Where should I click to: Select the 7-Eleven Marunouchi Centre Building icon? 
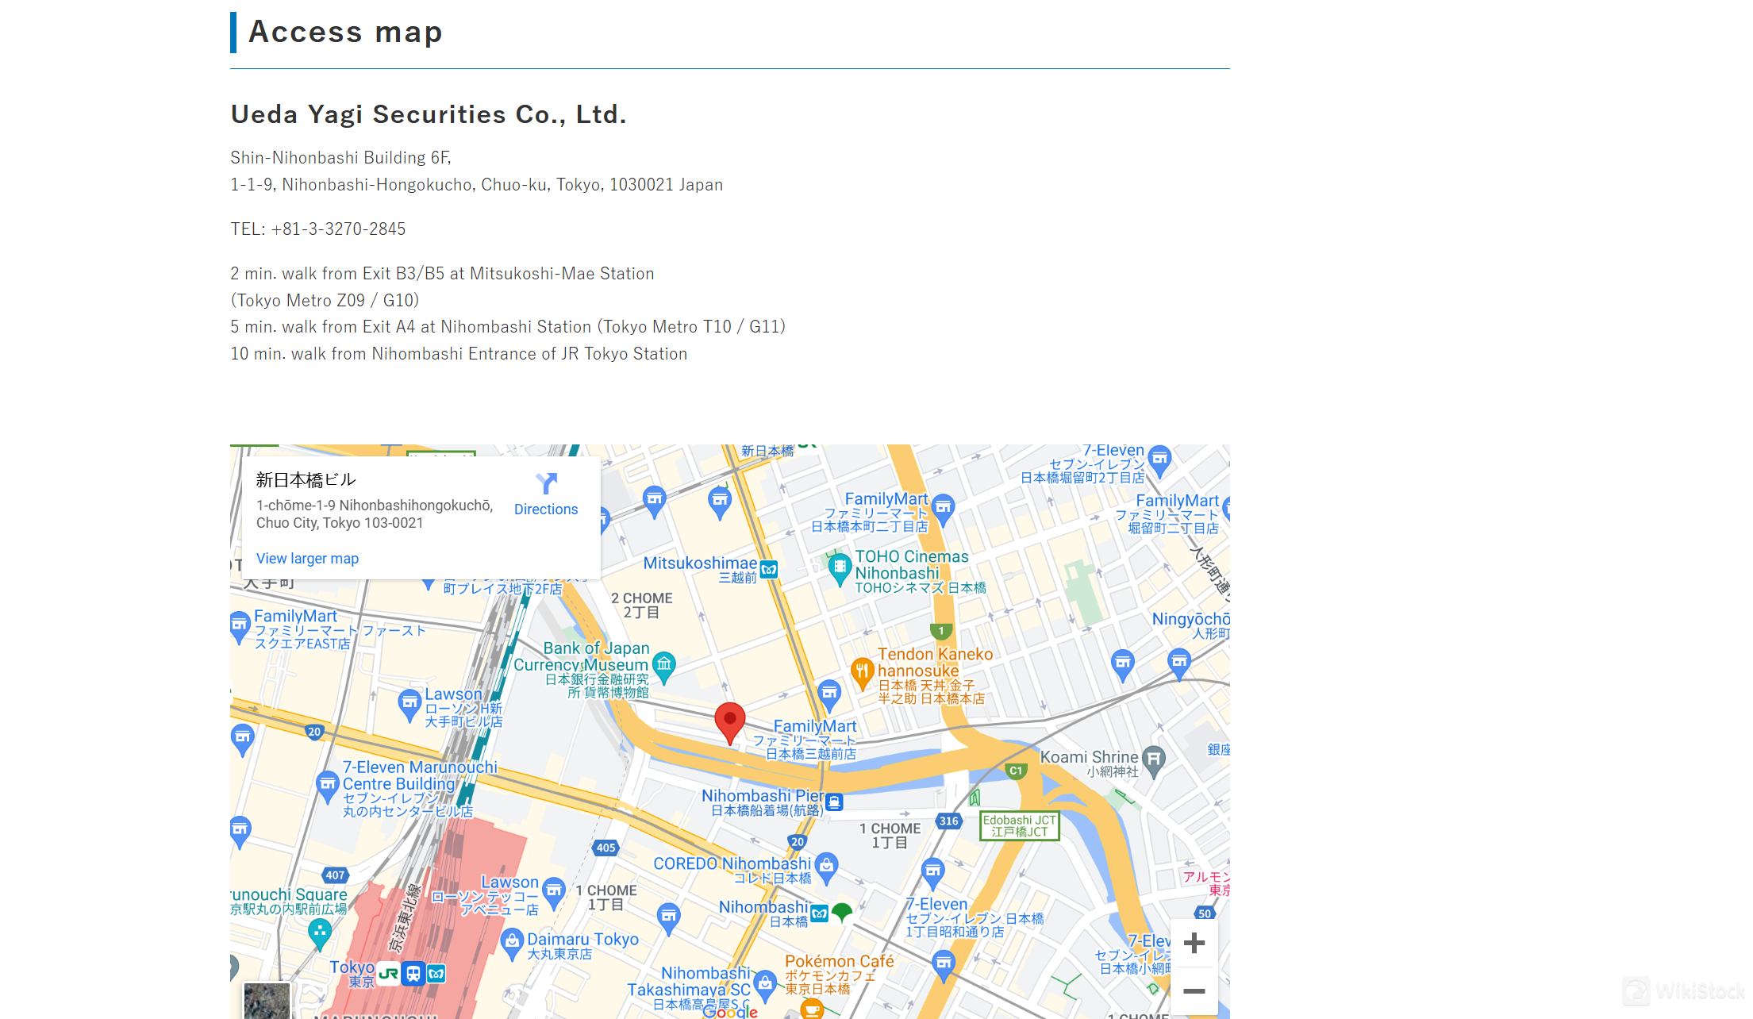point(327,786)
